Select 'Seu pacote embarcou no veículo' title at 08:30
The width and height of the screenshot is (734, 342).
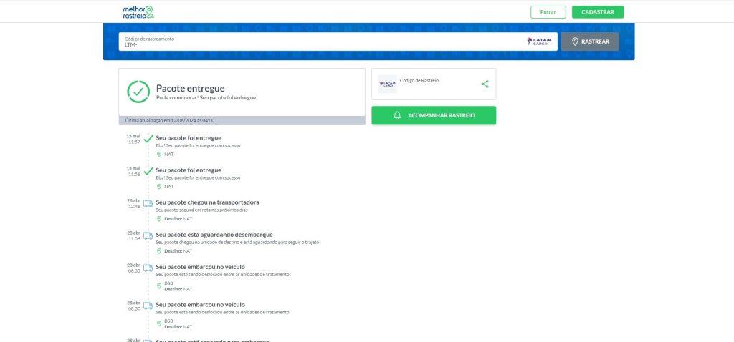pos(201,305)
